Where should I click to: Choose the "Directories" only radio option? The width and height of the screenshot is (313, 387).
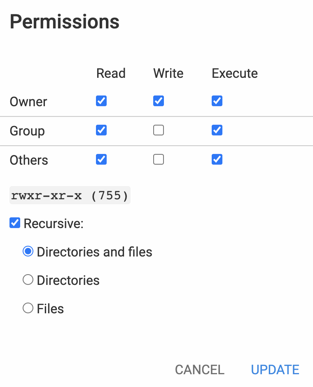[x=28, y=280]
